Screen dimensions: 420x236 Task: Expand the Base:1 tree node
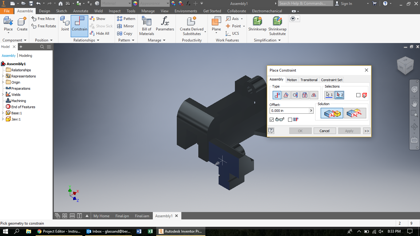click(3, 113)
